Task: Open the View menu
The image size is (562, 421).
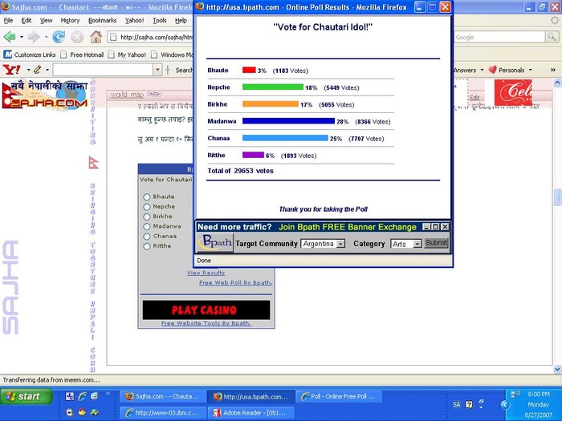Action: pos(46,20)
